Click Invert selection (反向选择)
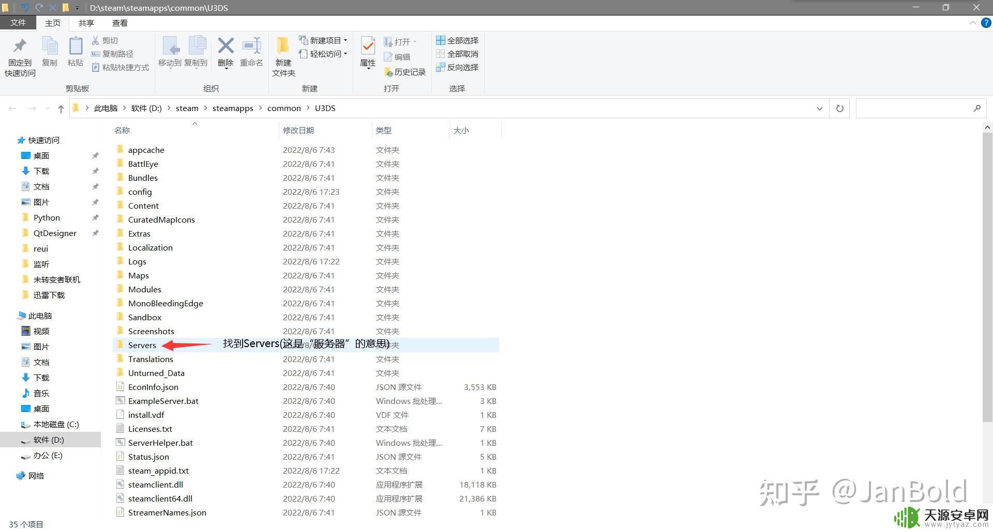The height and width of the screenshot is (532, 993). (457, 67)
